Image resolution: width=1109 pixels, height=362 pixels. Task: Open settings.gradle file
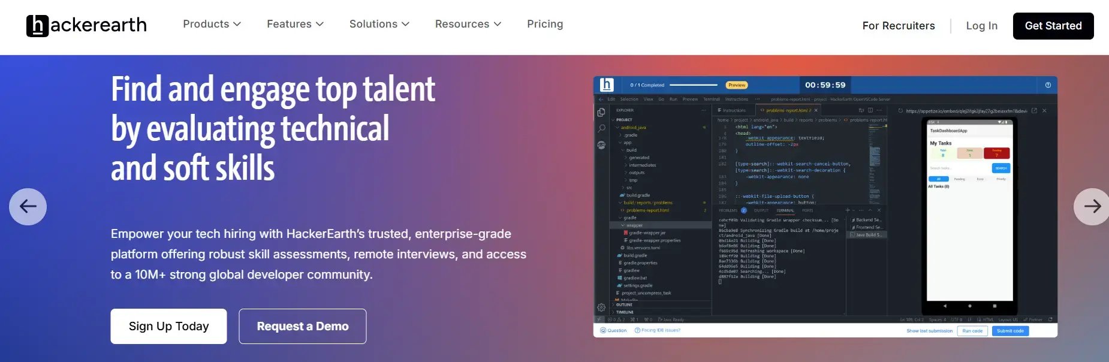pyautogui.click(x=636, y=285)
